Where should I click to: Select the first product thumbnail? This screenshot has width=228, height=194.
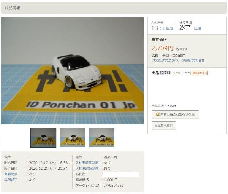(43, 138)
